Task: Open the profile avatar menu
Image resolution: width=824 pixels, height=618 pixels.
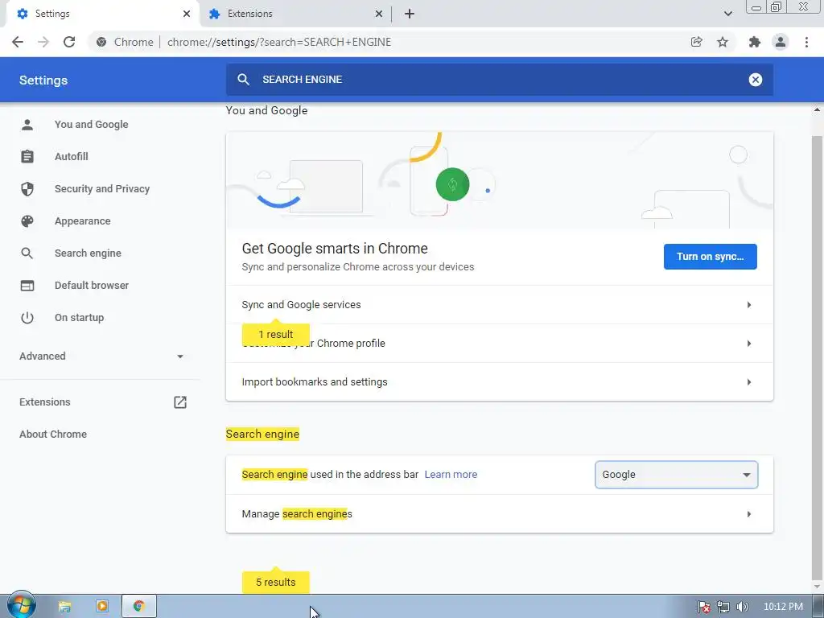Action: click(781, 42)
